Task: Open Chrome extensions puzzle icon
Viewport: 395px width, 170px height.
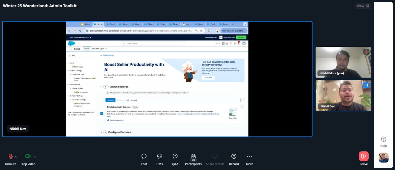Action: coord(209,31)
